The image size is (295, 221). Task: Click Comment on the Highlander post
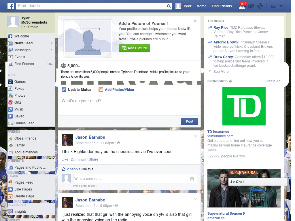pos(78,159)
